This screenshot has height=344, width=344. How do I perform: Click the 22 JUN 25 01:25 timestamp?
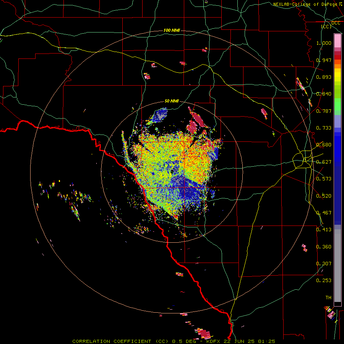pyautogui.click(x=249, y=341)
